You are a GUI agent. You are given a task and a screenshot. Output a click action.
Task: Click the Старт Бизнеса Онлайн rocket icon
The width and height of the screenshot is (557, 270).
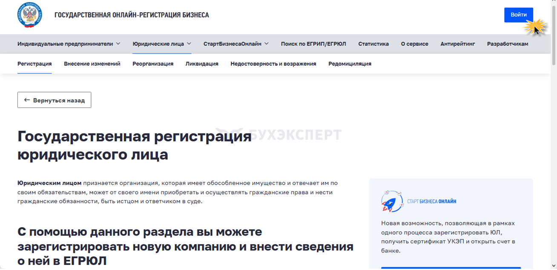click(x=392, y=201)
